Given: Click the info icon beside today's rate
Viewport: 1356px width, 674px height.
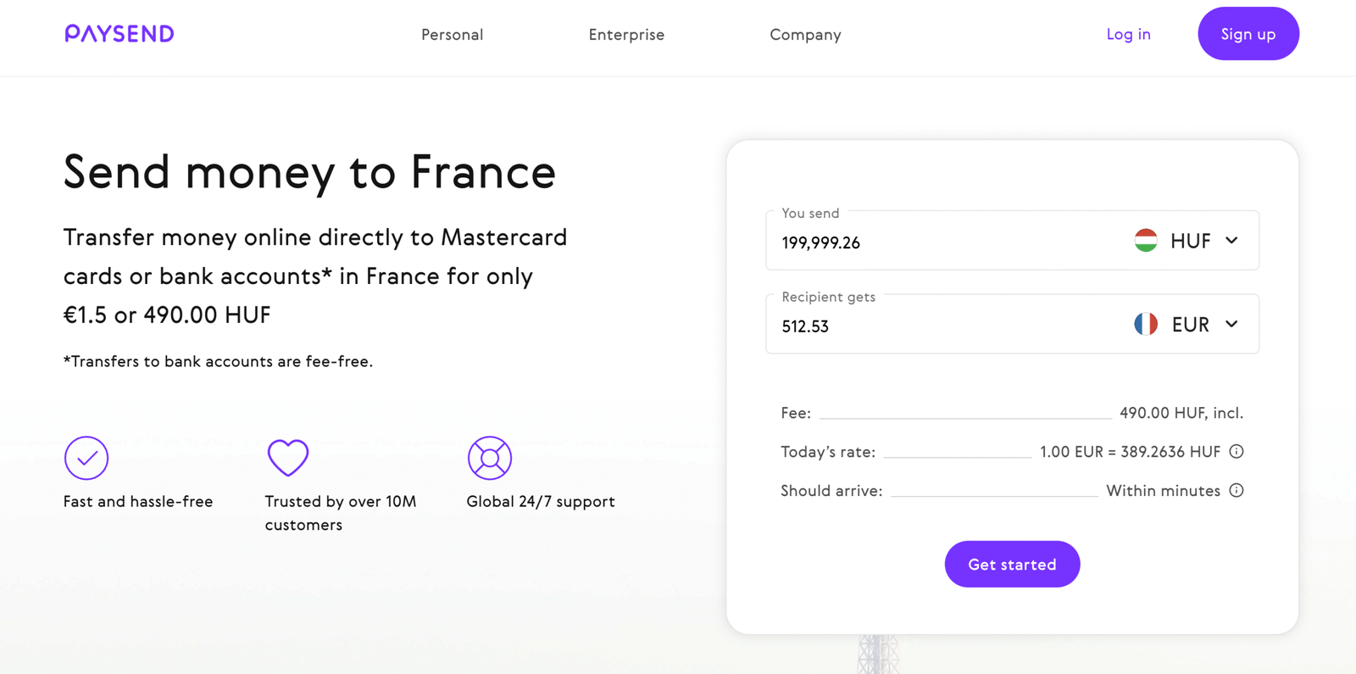Looking at the screenshot, I should [x=1237, y=452].
